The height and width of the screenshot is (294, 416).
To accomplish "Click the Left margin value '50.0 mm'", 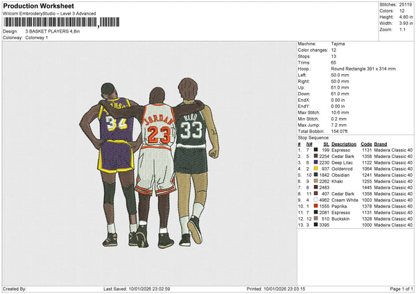I will [340, 75].
